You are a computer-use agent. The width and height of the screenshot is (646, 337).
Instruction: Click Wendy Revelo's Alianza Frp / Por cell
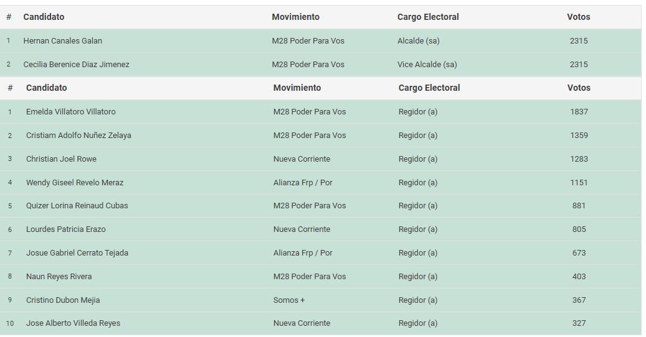click(x=303, y=183)
